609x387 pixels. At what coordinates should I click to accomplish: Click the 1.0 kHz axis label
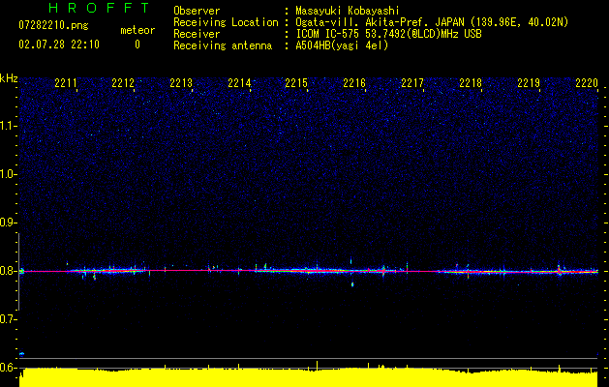(x=9, y=174)
